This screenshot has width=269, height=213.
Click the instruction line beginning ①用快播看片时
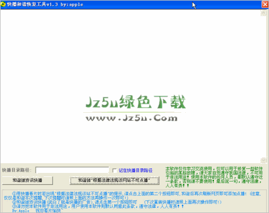coord(132,196)
